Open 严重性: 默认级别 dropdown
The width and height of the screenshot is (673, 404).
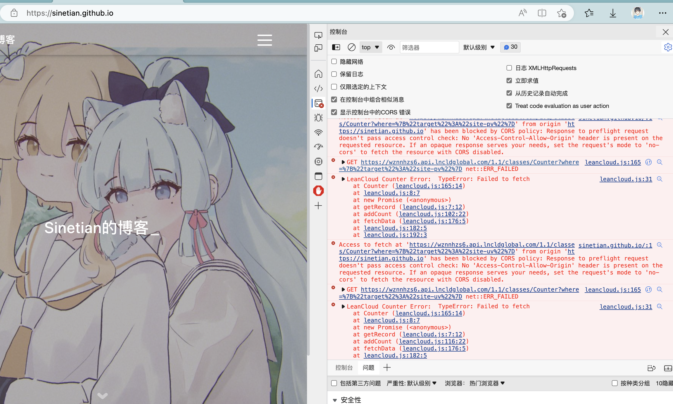click(x=411, y=383)
